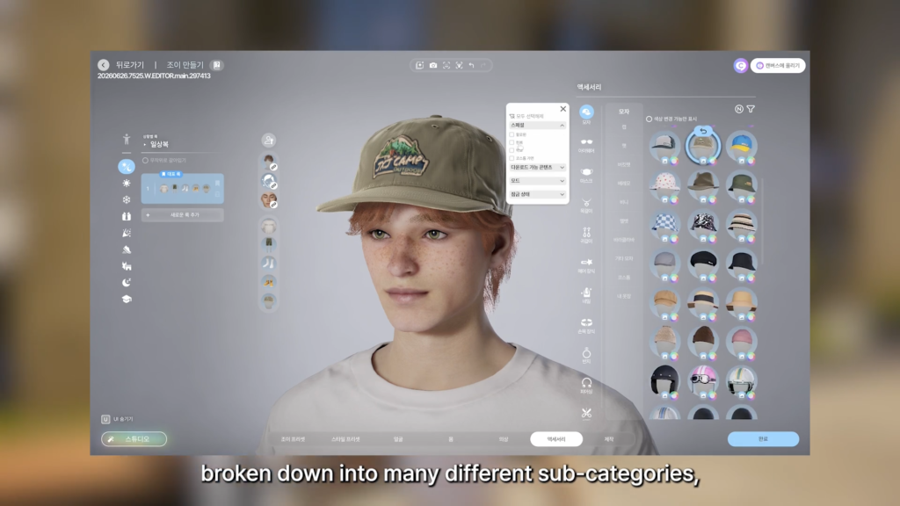Select the headphones accessory category
This screenshot has width=900, height=506.
point(586,386)
